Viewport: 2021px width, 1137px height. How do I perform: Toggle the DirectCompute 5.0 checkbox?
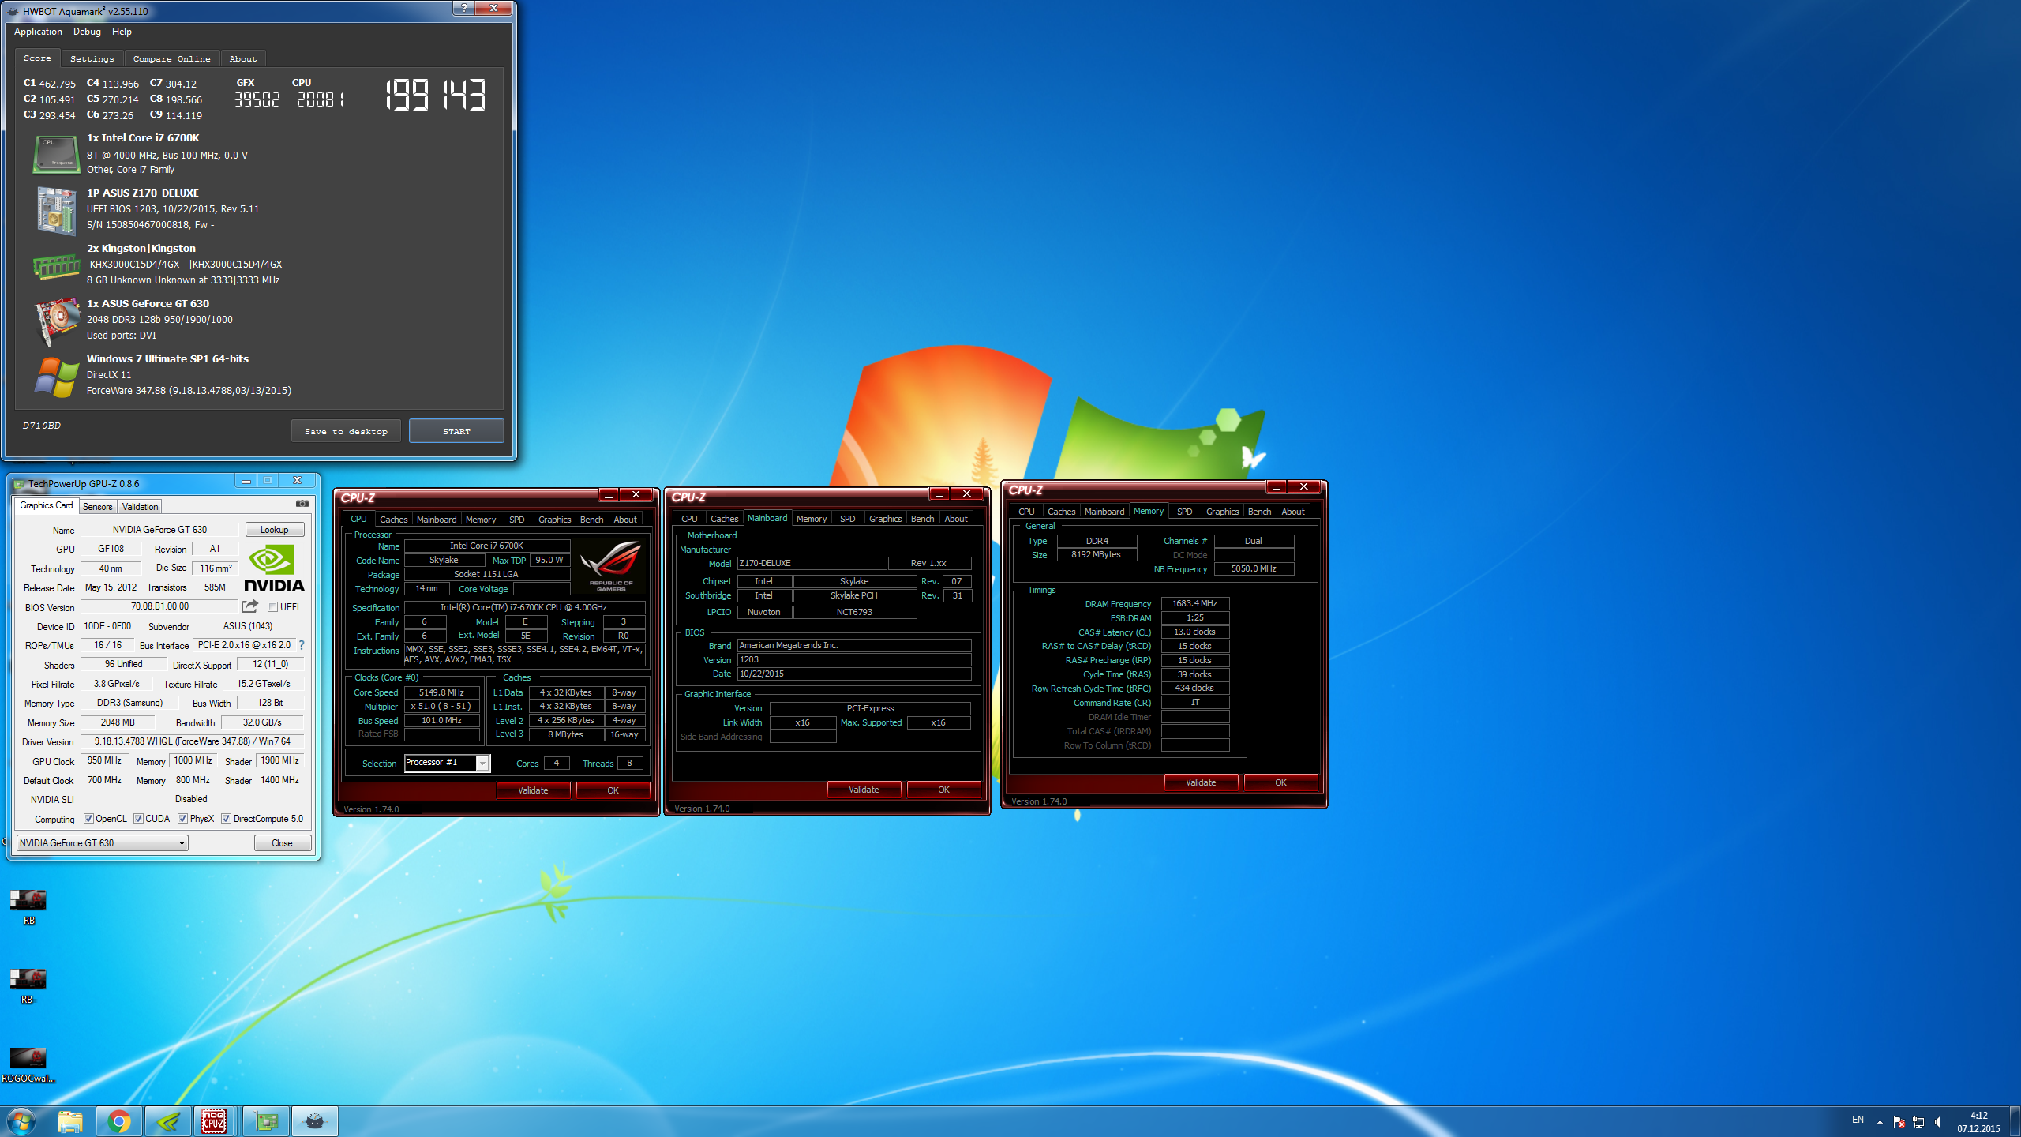(226, 819)
